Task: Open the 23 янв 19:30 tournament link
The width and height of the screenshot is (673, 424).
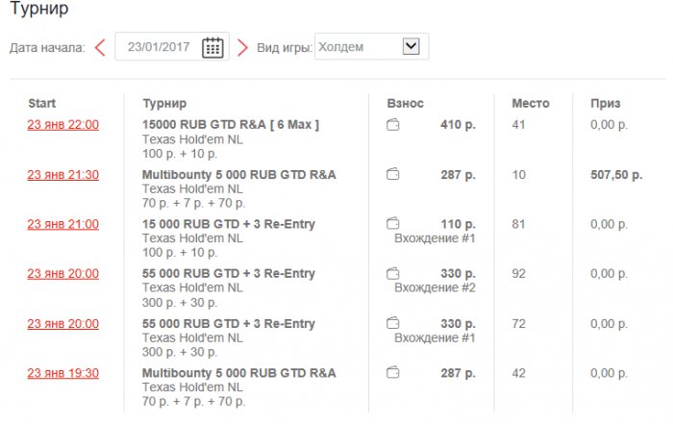Action: (62, 373)
